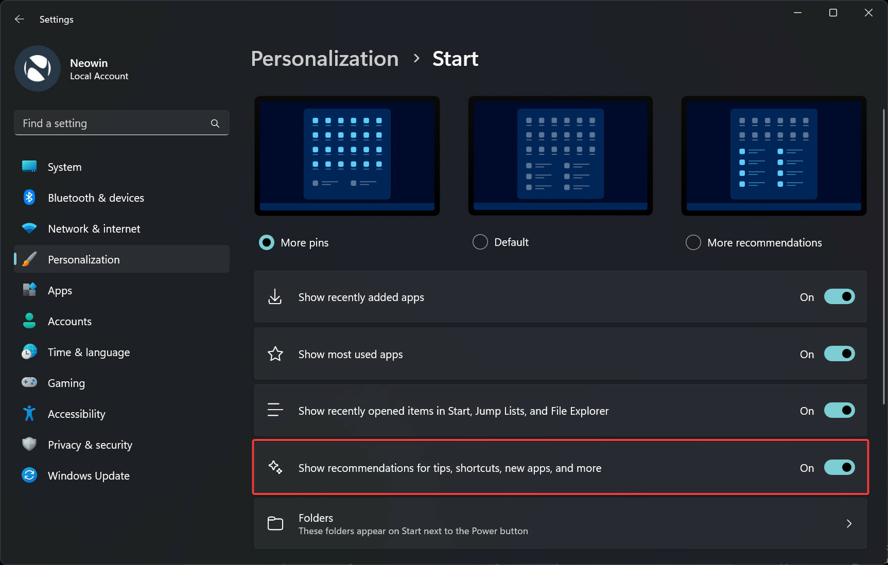This screenshot has height=565, width=888.
Task: Open Gaming settings
Action: [66, 383]
